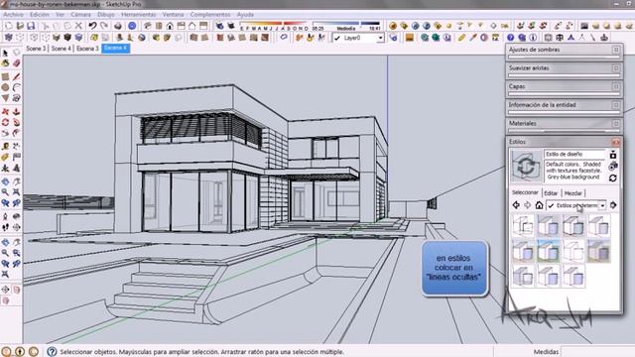This screenshot has width=635, height=357.
Task: Select the arrow Select tool
Action: pyautogui.click(x=5, y=53)
